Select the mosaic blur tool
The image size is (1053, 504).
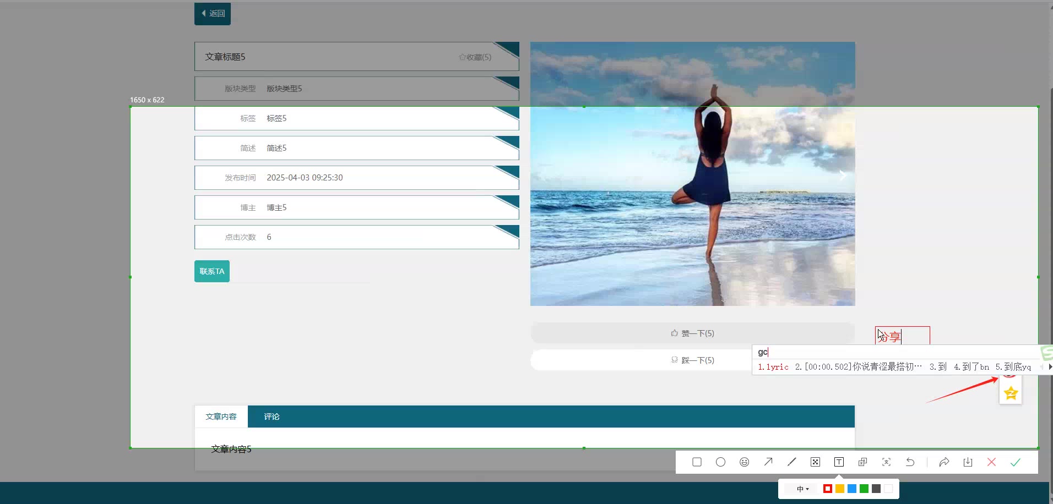click(815, 462)
